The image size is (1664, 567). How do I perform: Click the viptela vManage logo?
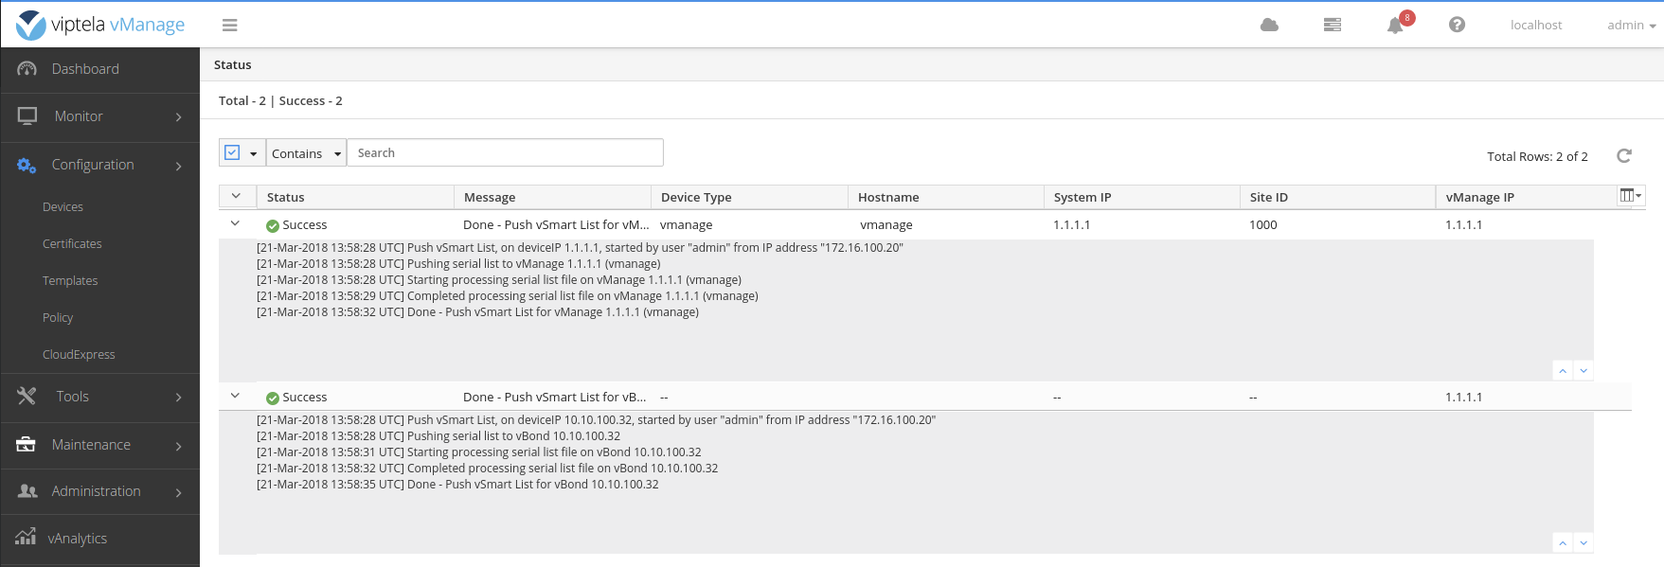pyautogui.click(x=100, y=25)
